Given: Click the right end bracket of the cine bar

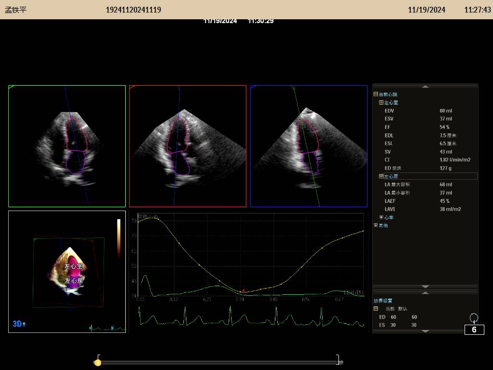Looking at the screenshot, I should (338, 360).
